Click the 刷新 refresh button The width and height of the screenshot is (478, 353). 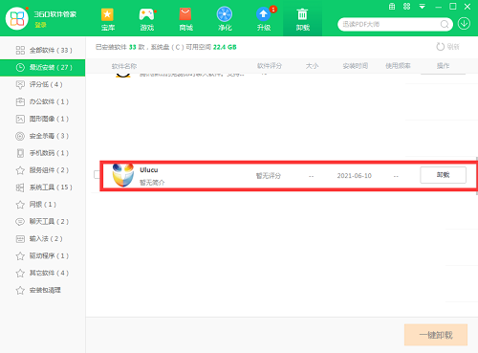click(447, 47)
